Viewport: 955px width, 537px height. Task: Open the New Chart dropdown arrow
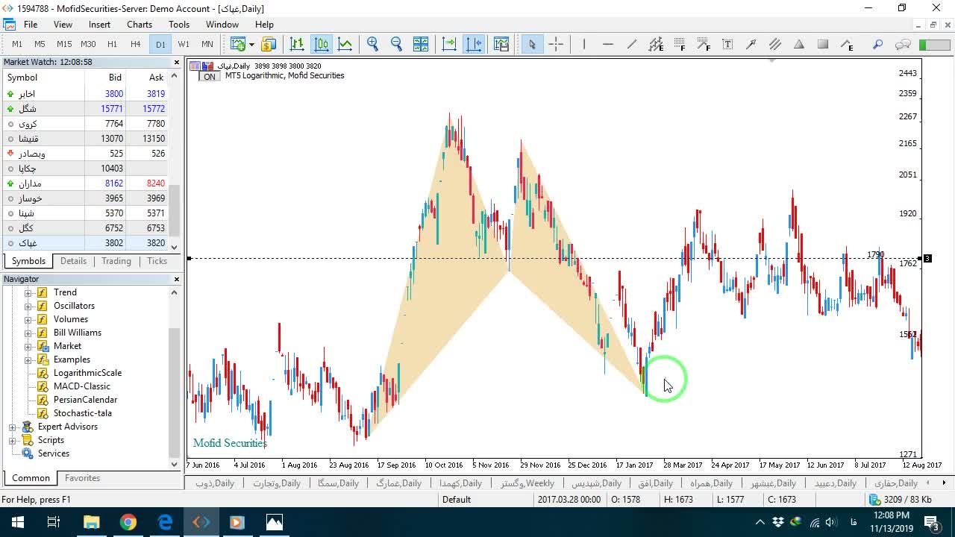coord(251,45)
